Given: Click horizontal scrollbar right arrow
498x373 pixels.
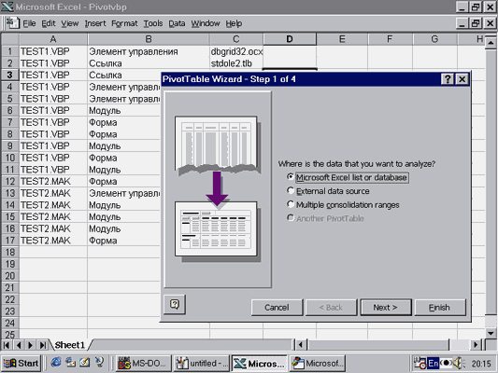Looking at the screenshot, I should point(476,344).
